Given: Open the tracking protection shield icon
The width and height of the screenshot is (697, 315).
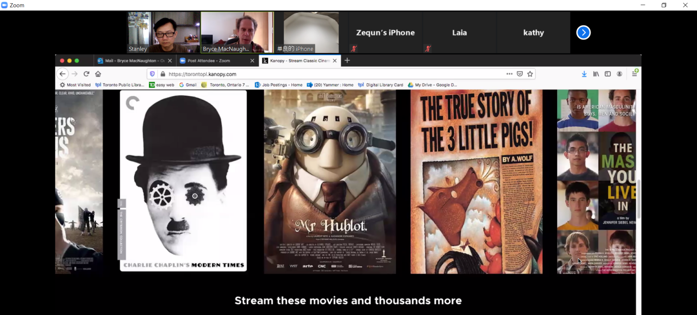Looking at the screenshot, I should click(152, 74).
